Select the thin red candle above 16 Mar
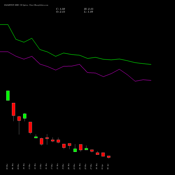Screen dimensions: 175x175 coord(47,138)
